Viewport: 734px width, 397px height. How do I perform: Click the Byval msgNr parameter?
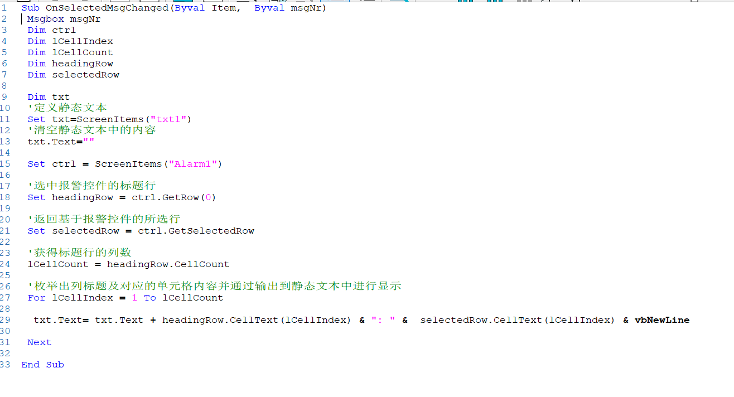coord(289,8)
